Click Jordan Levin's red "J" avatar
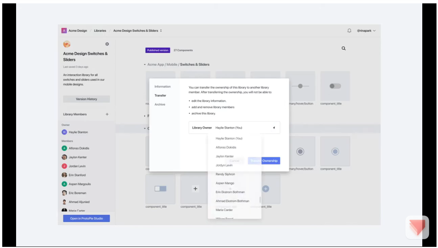This screenshot has height=248, width=438. click(x=64, y=166)
